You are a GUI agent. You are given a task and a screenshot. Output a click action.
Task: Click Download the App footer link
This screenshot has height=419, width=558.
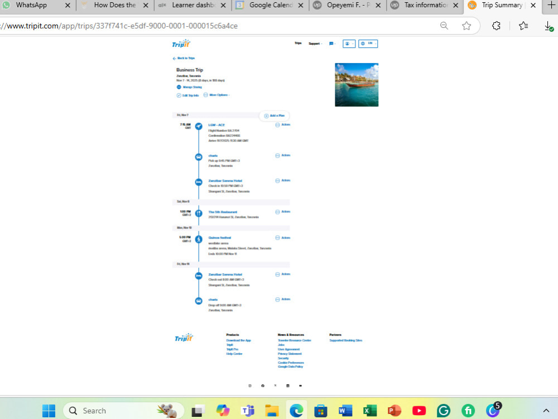(x=238, y=340)
